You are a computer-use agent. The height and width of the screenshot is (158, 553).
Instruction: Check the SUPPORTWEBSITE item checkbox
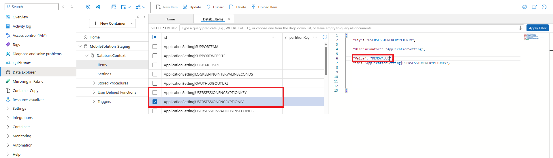pyautogui.click(x=155, y=56)
